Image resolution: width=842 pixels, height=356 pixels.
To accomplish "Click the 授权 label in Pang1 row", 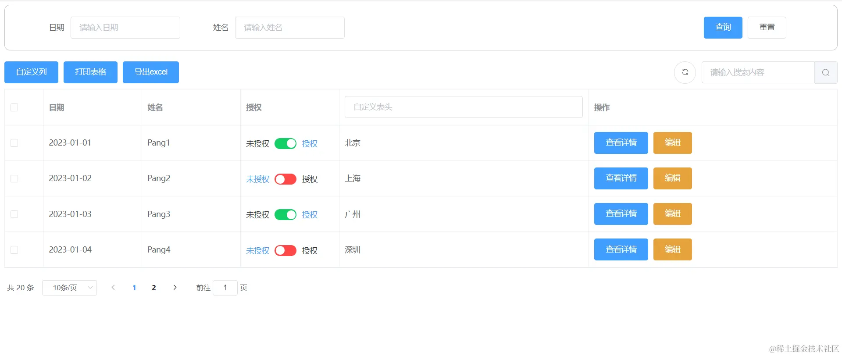I will (310, 144).
